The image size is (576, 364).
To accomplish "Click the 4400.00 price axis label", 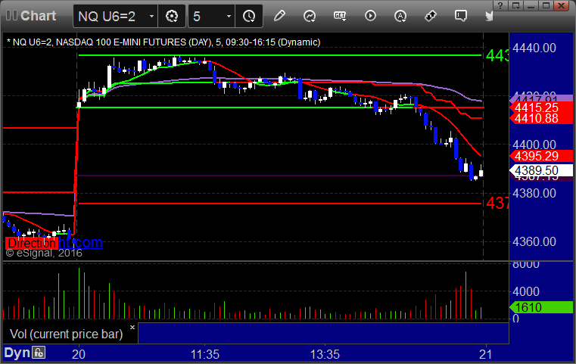I will pyautogui.click(x=534, y=145).
